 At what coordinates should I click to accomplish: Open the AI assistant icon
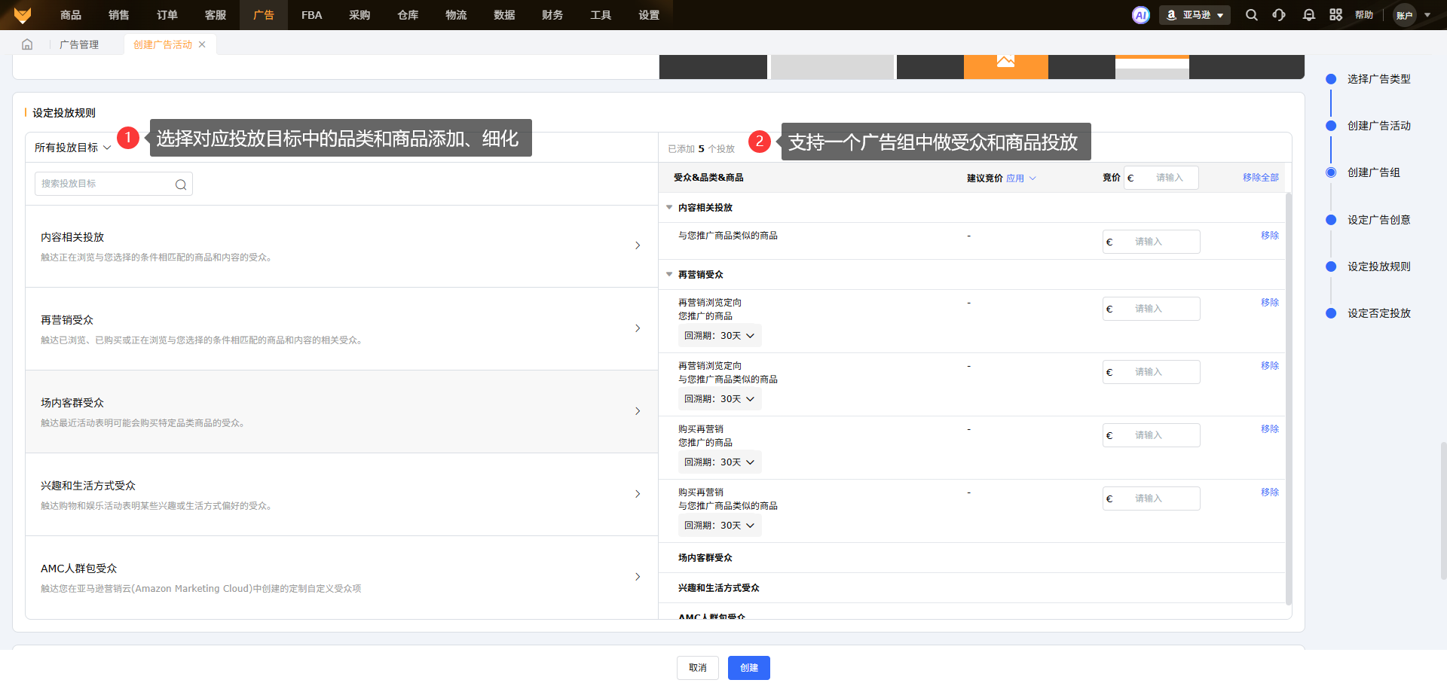[x=1140, y=15]
